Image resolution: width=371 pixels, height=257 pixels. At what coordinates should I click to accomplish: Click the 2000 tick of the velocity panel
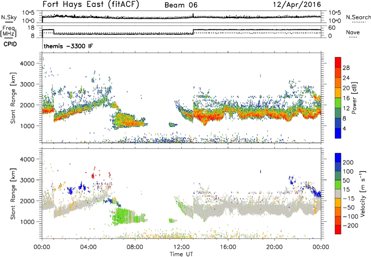(27, 201)
